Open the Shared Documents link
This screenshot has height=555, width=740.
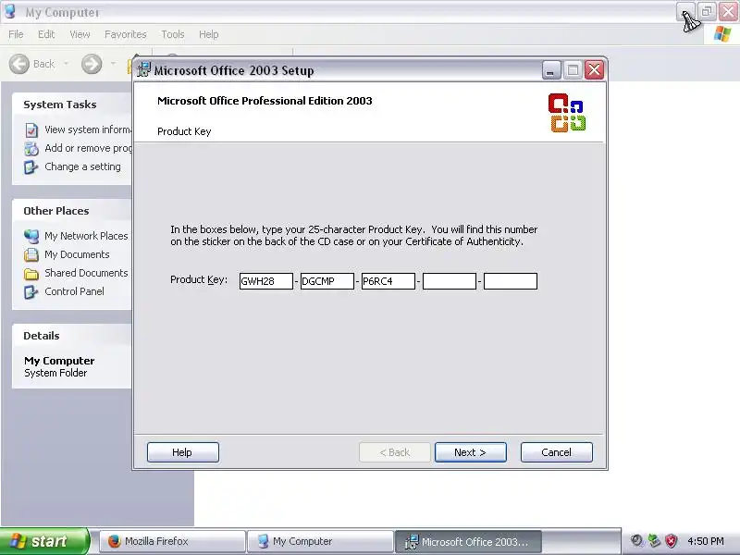(x=86, y=273)
